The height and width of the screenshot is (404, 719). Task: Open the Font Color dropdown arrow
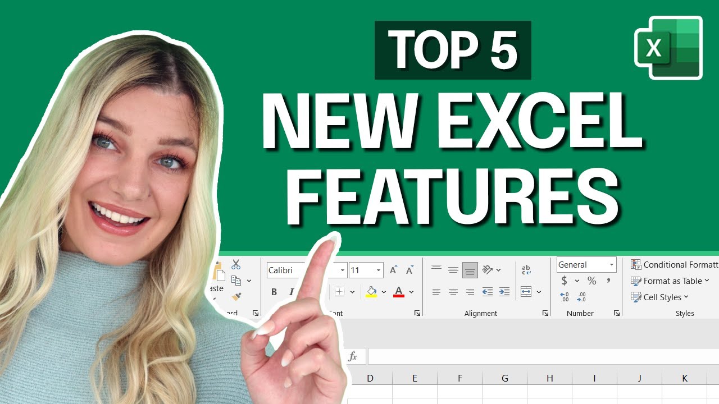click(x=411, y=292)
